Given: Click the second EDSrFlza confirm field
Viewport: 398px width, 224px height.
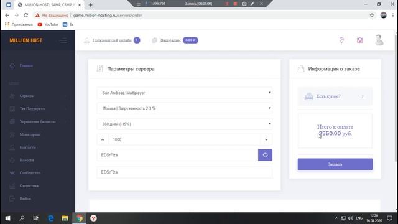Looking at the screenshot, I should pyautogui.click(x=185, y=172).
